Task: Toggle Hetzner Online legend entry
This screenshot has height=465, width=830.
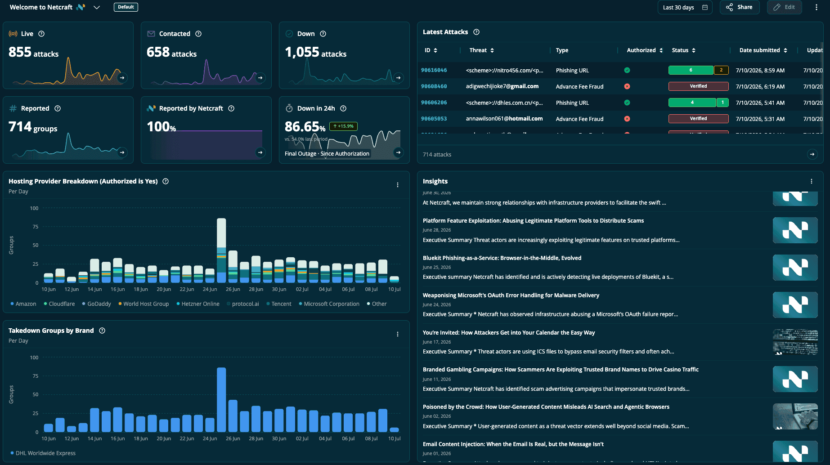Action: (198, 304)
